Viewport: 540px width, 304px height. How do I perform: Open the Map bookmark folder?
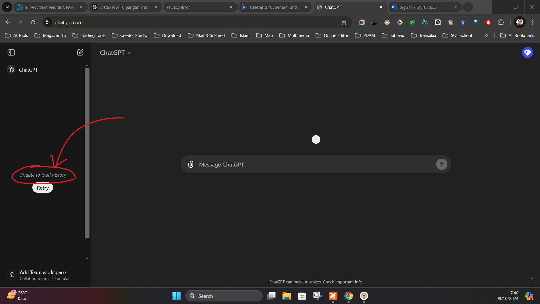(265, 35)
